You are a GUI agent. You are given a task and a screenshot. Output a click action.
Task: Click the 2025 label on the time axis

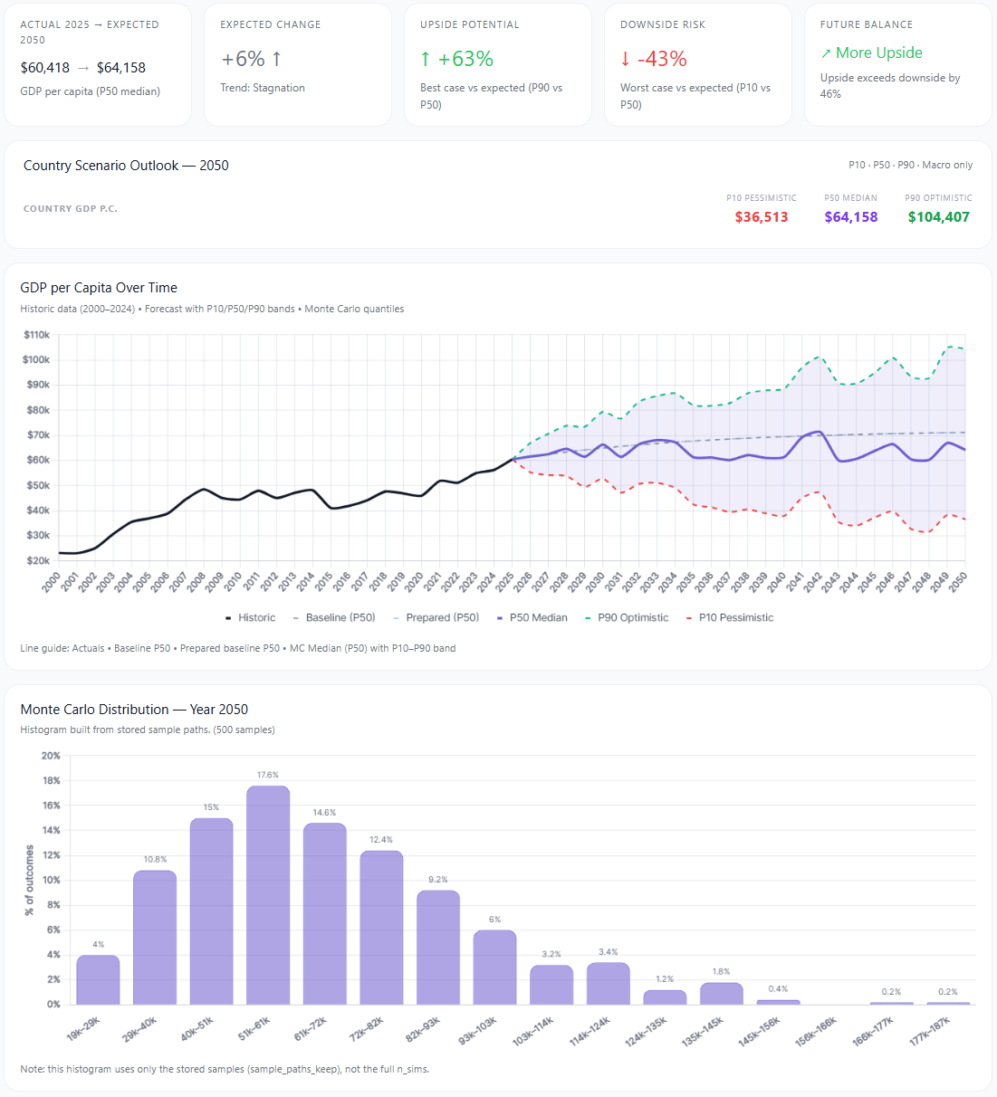[x=504, y=582]
